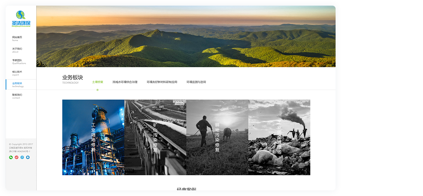Screen dimensions: 423x196
Task: Open 关于我们 about page
Action: coord(17,50)
